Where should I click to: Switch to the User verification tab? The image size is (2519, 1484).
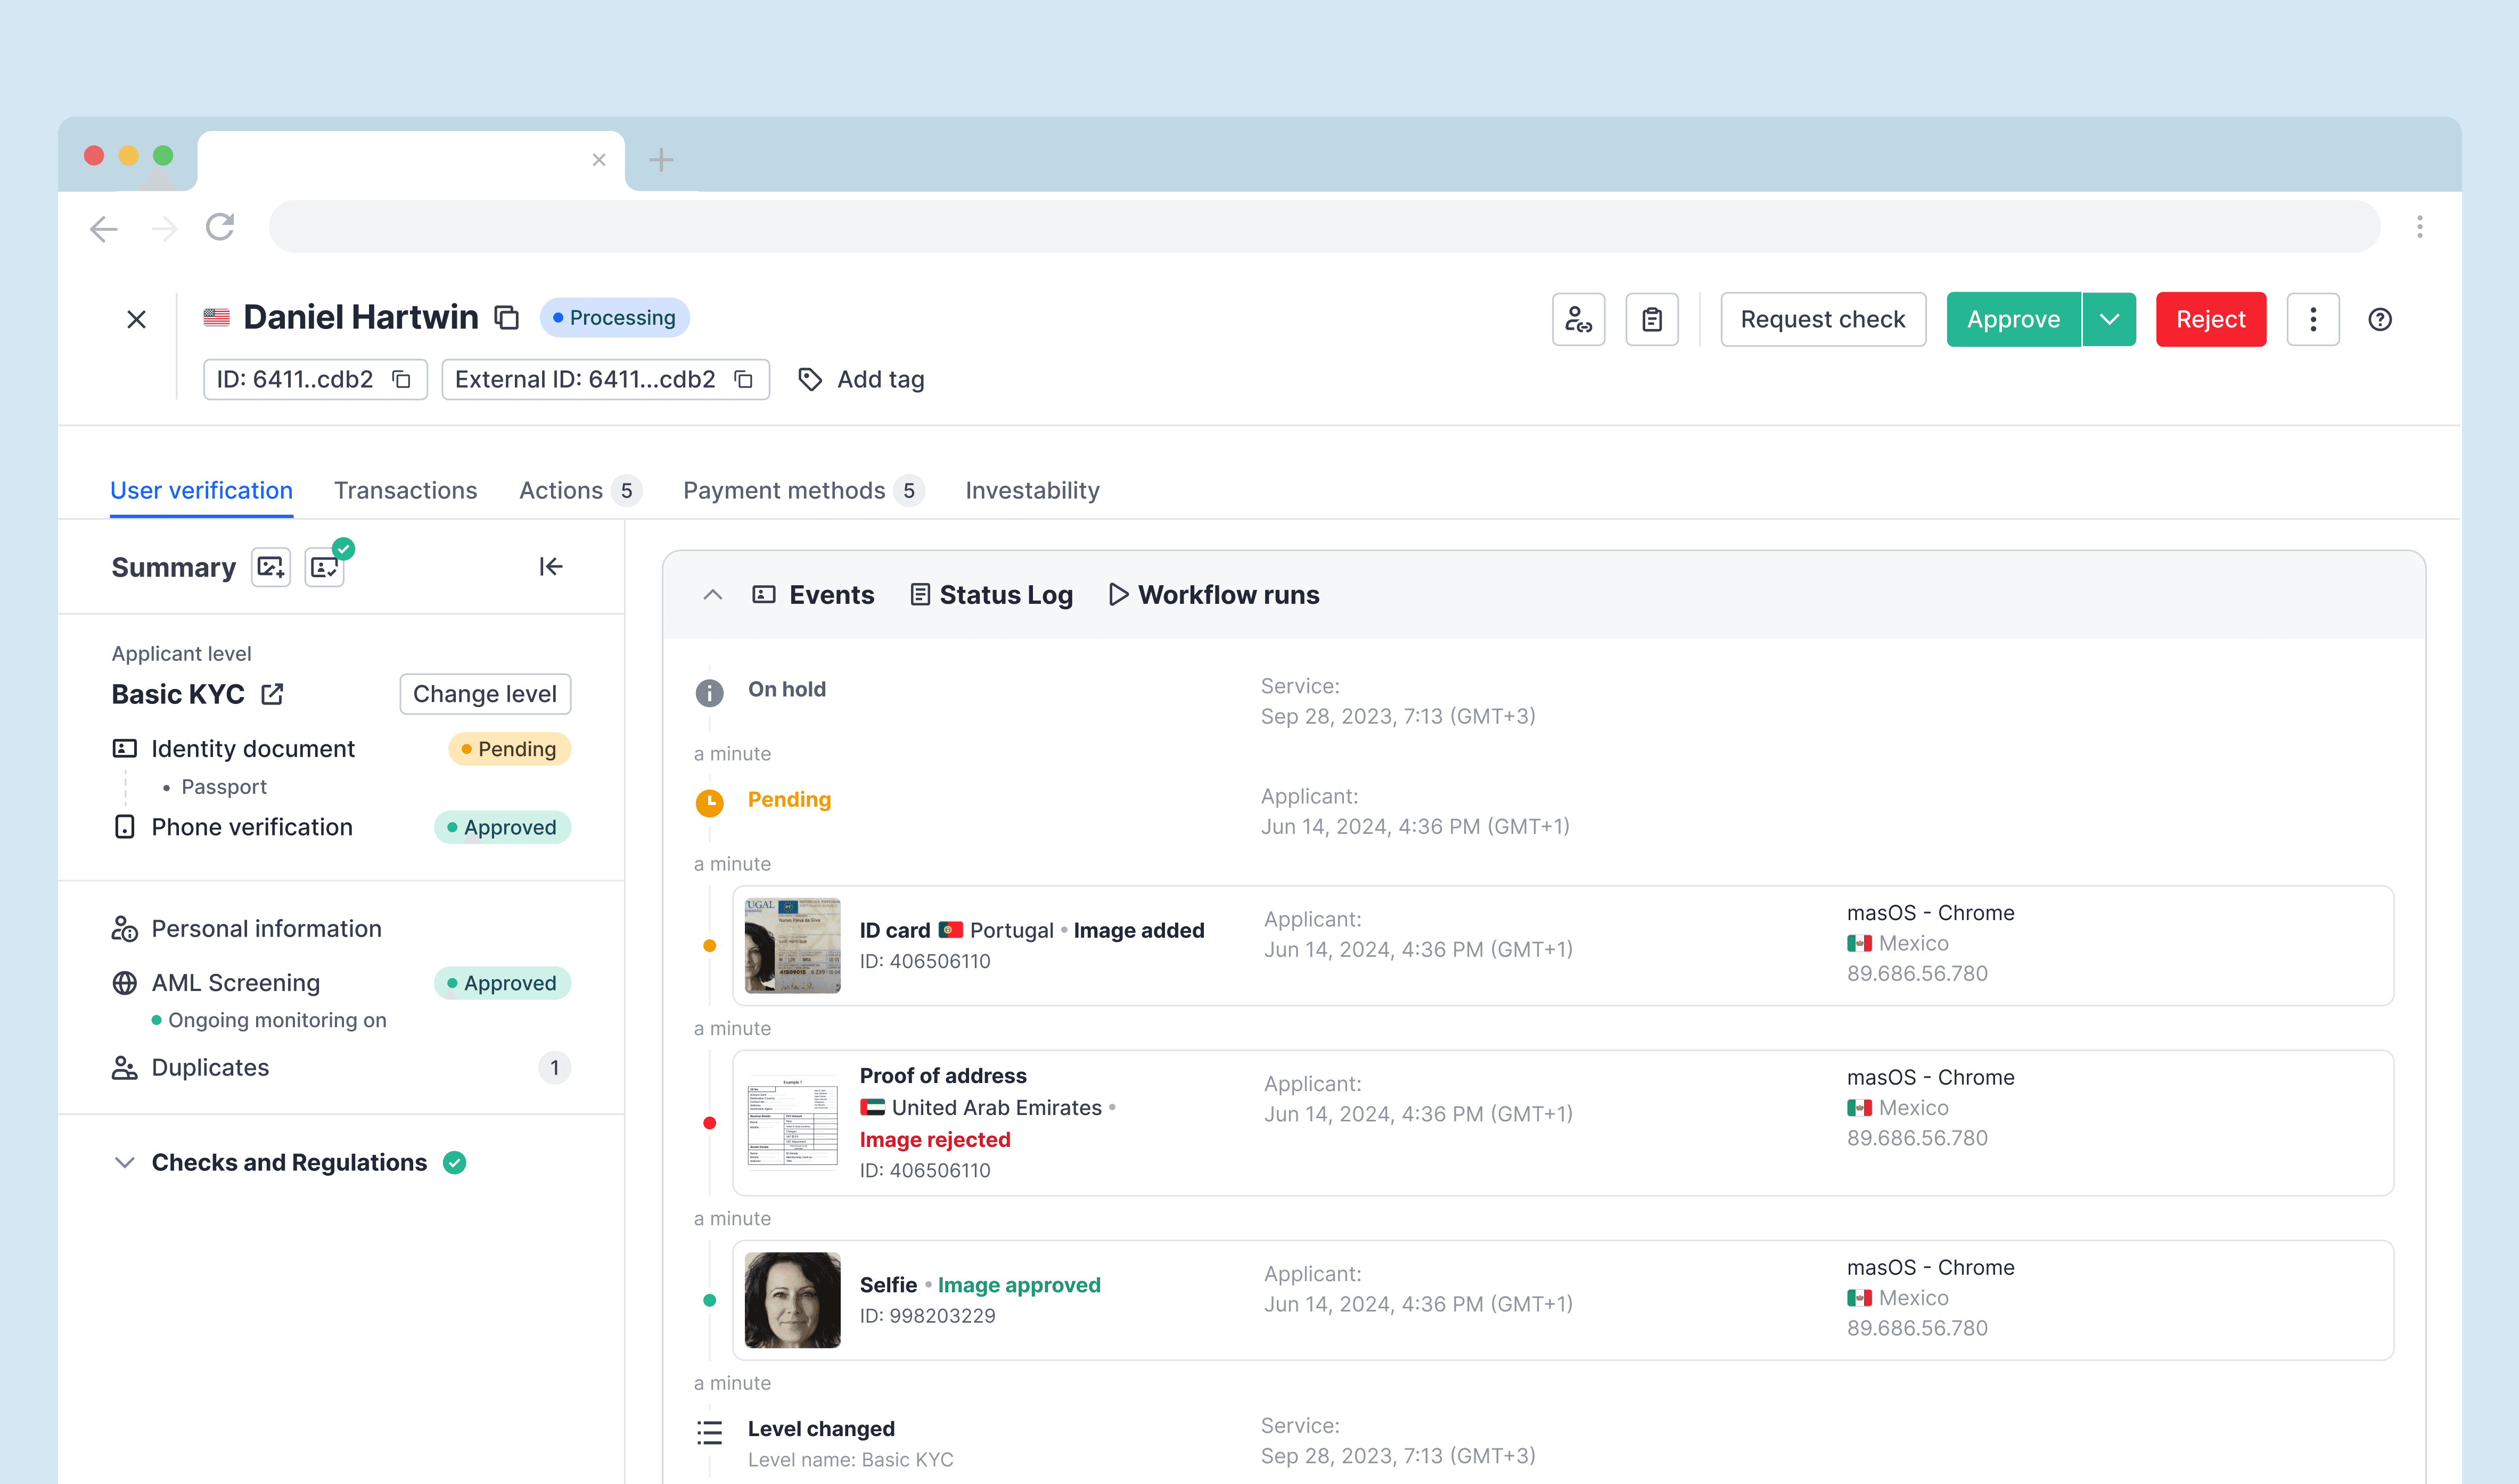click(x=201, y=490)
